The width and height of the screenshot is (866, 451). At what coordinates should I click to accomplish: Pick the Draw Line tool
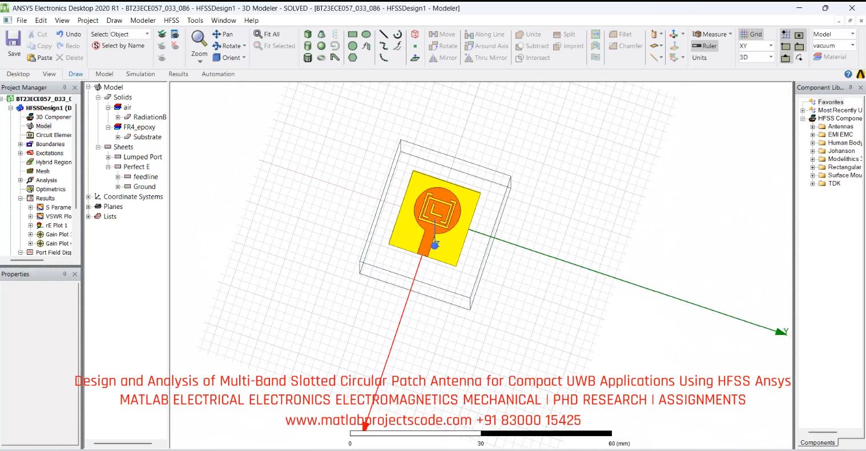click(x=382, y=34)
